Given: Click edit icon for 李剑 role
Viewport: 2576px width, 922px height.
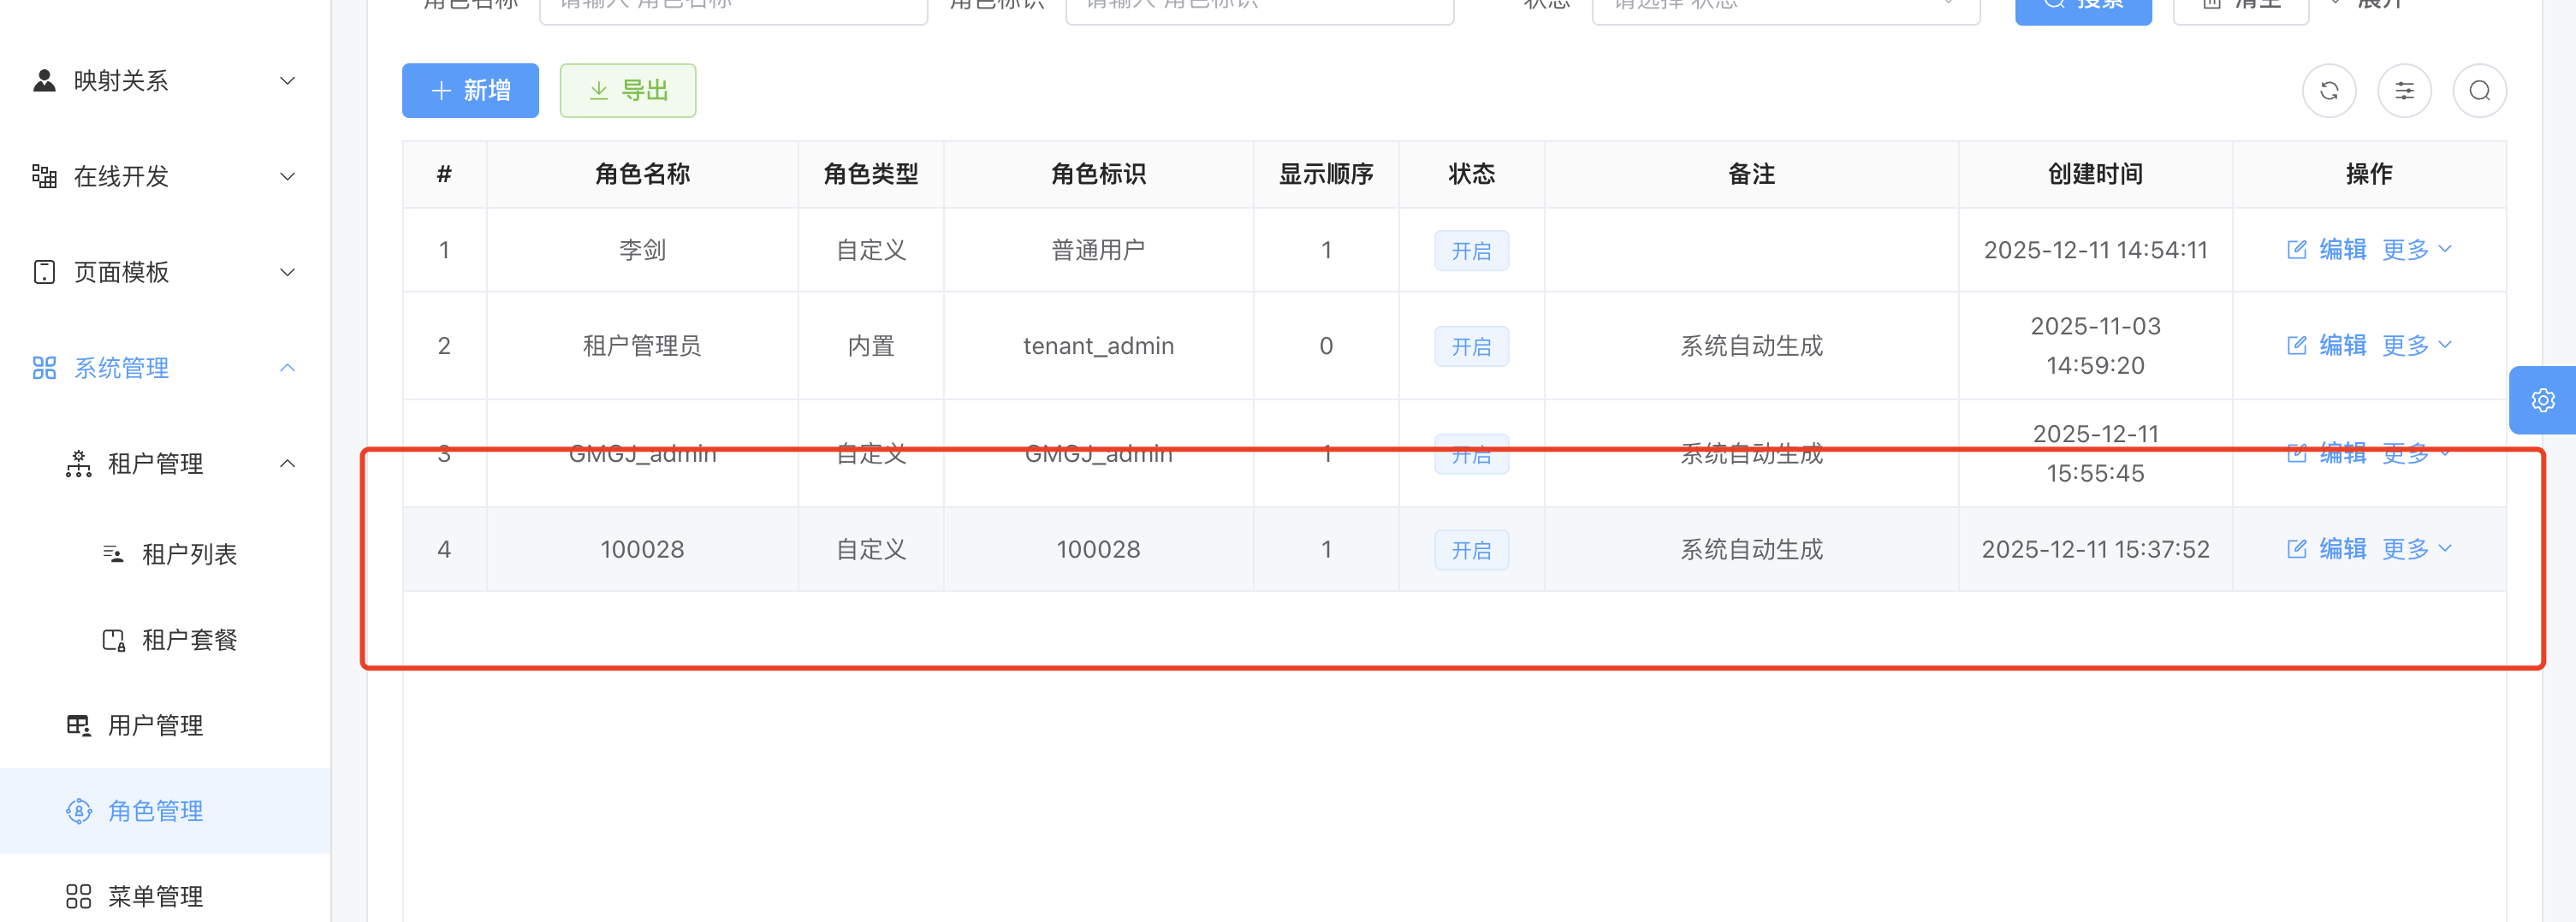Looking at the screenshot, I should [2297, 250].
